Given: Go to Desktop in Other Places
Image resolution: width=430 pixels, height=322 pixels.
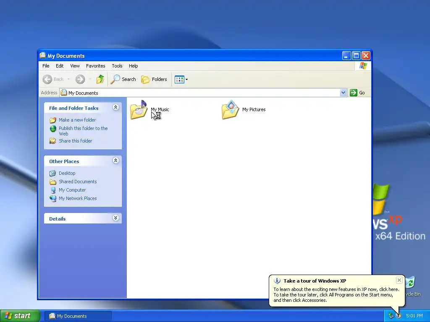Looking at the screenshot, I should [x=67, y=173].
